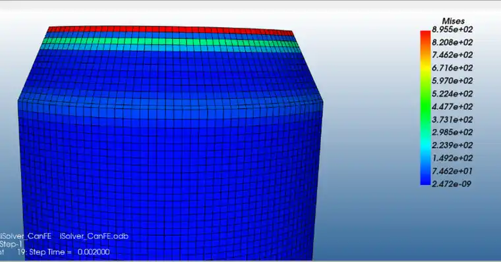The image size is (501, 262).
Task: Click the green stress band near can top
Action: [x=171, y=41]
